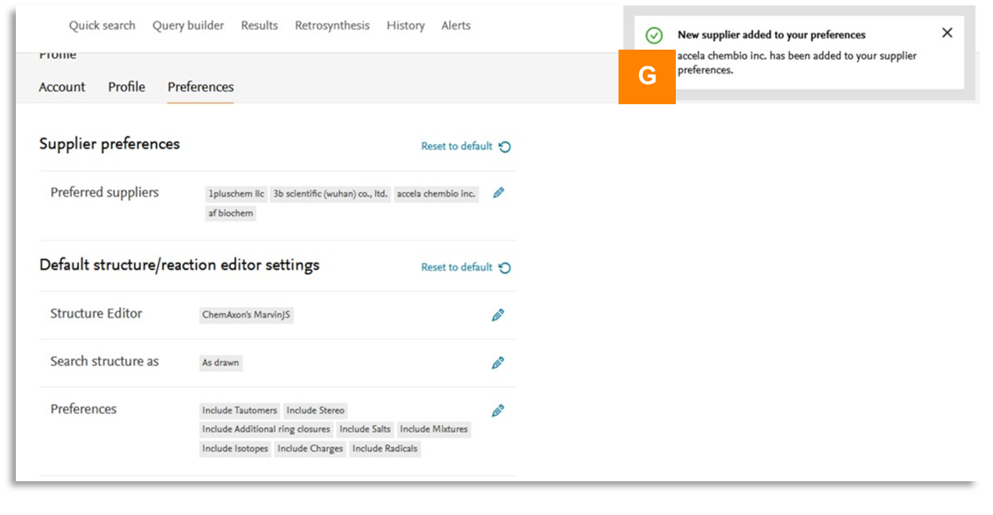
Task: Click pencil icon beside Structure Editor
Action: [497, 315]
